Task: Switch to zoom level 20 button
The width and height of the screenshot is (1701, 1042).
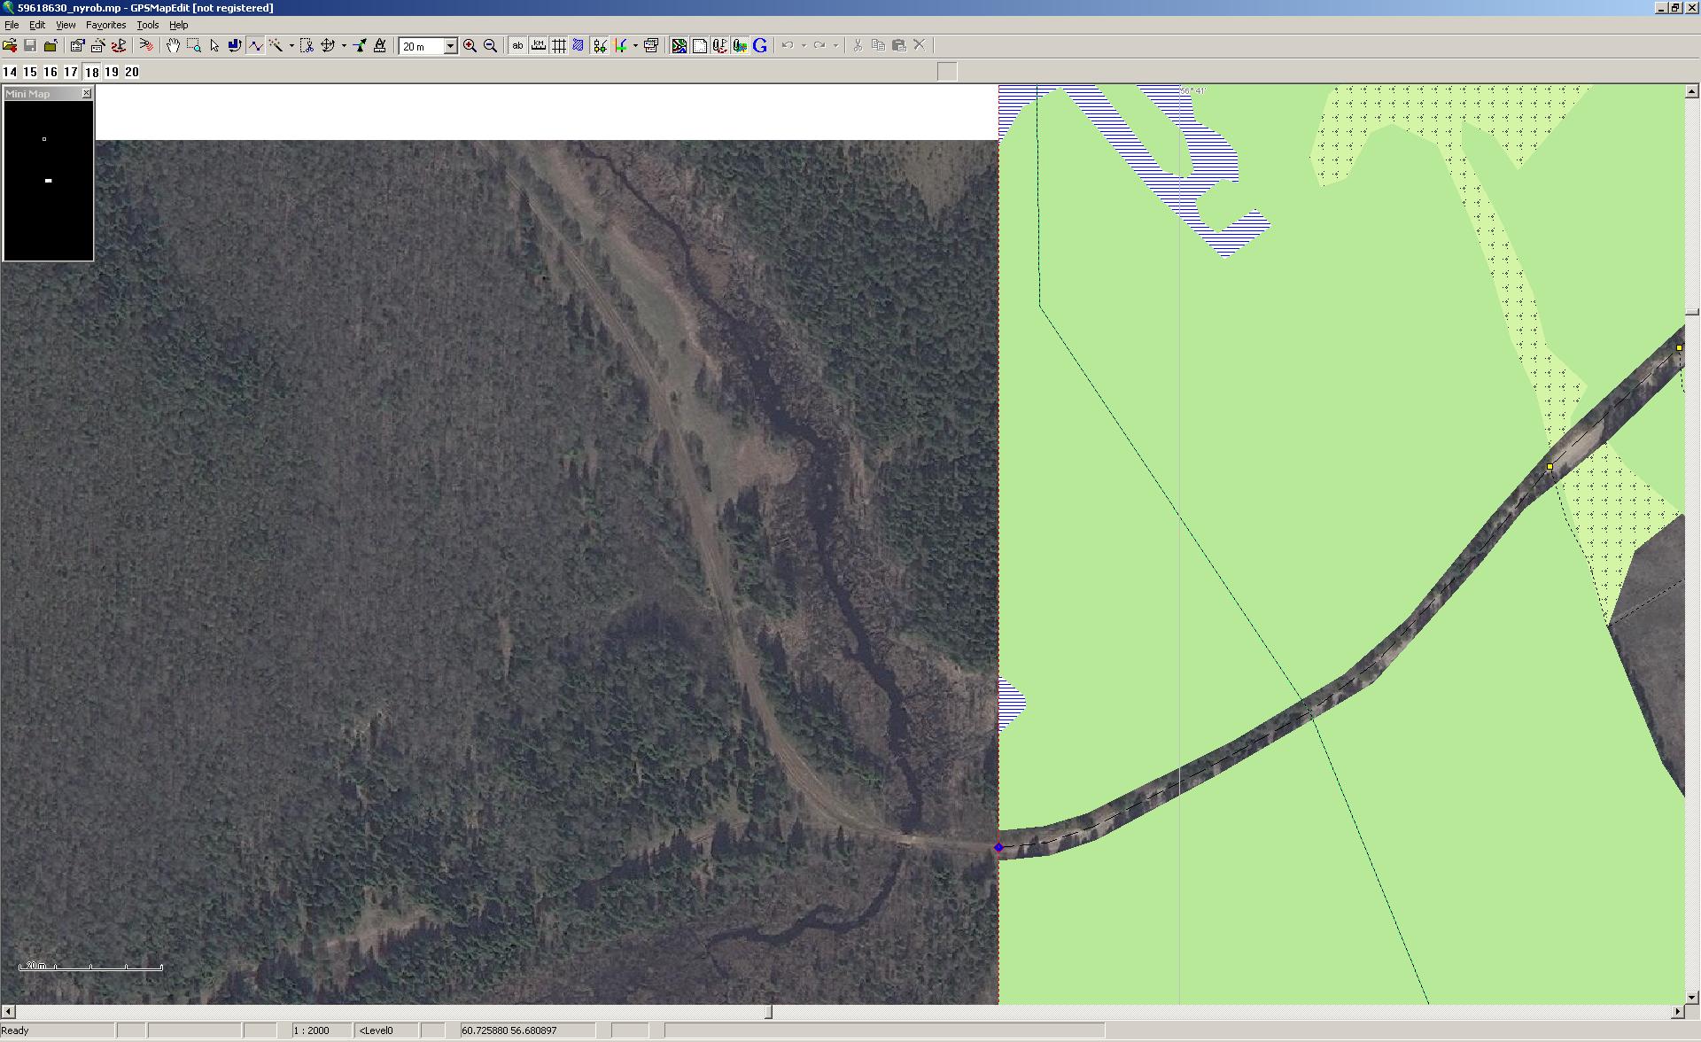Action: click(x=132, y=72)
